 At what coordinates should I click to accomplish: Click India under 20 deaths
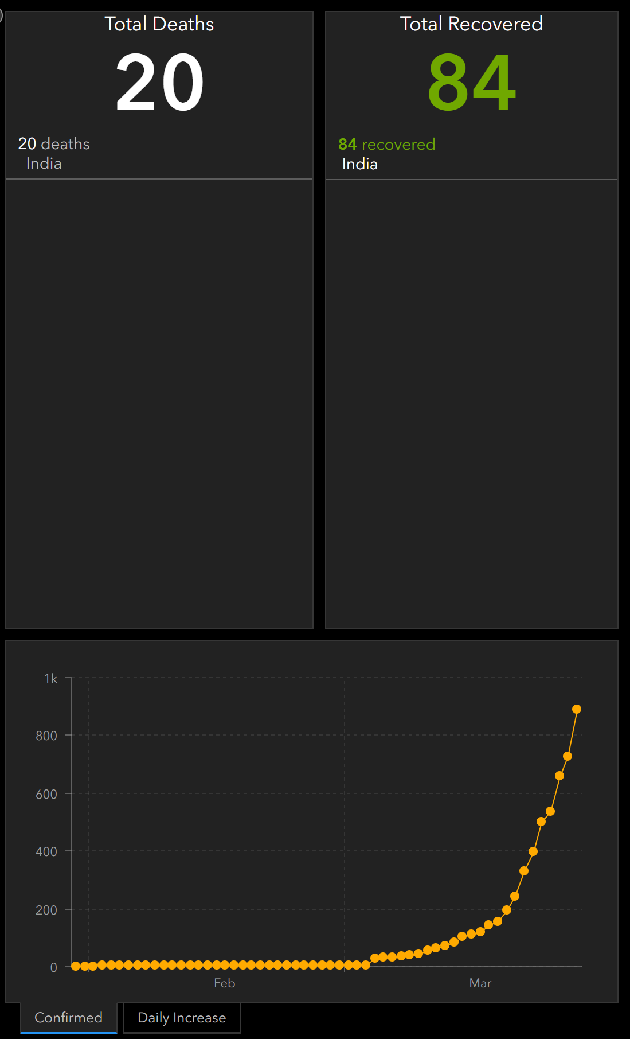pos(44,164)
